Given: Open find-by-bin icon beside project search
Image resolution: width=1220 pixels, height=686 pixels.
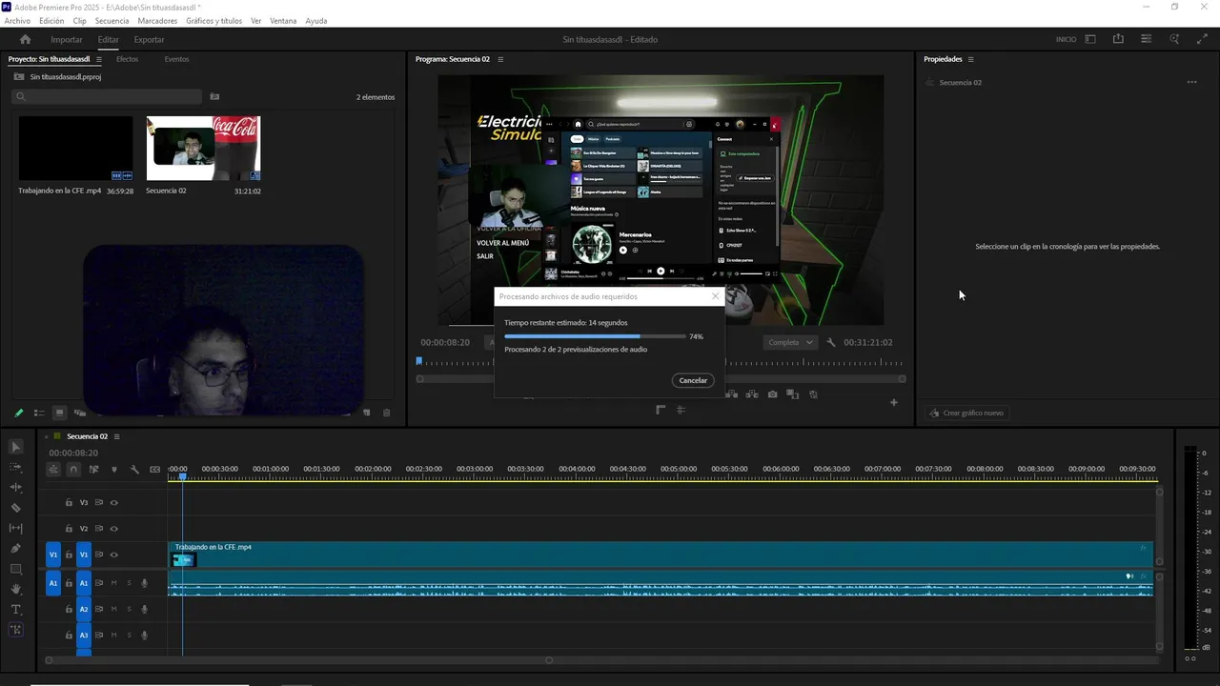Looking at the screenshot, I should click(x=214, y=96).
